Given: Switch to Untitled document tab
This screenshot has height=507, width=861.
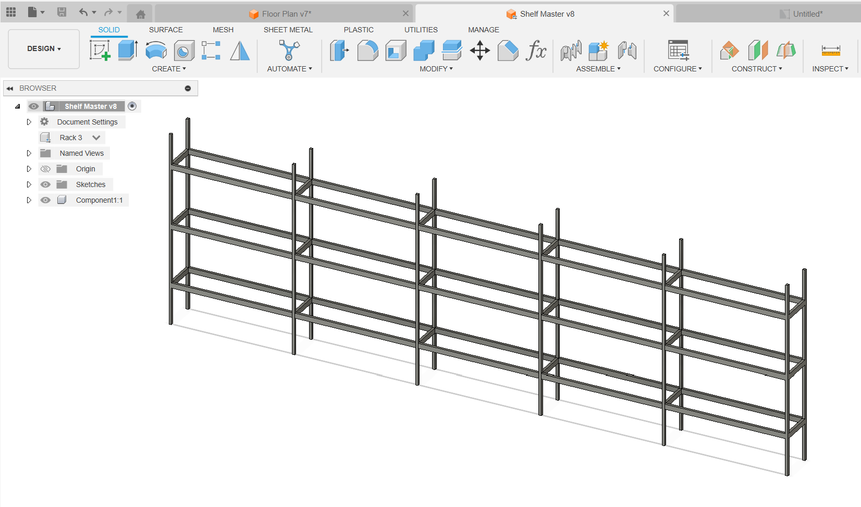Looking at the screenshot, I should click(x=768, y=14).
